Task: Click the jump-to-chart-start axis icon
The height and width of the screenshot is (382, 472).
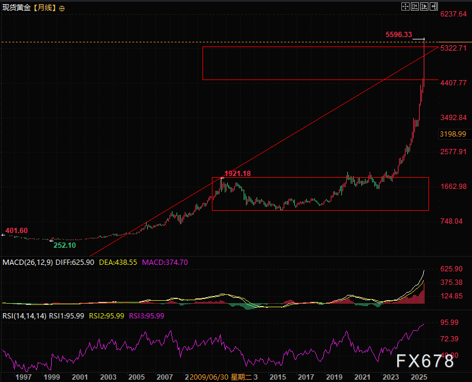Action: [415, 6]
